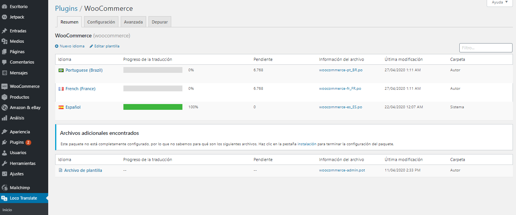Switch to the Configuración tab
516x215 pixels.
tap(101, 22)
